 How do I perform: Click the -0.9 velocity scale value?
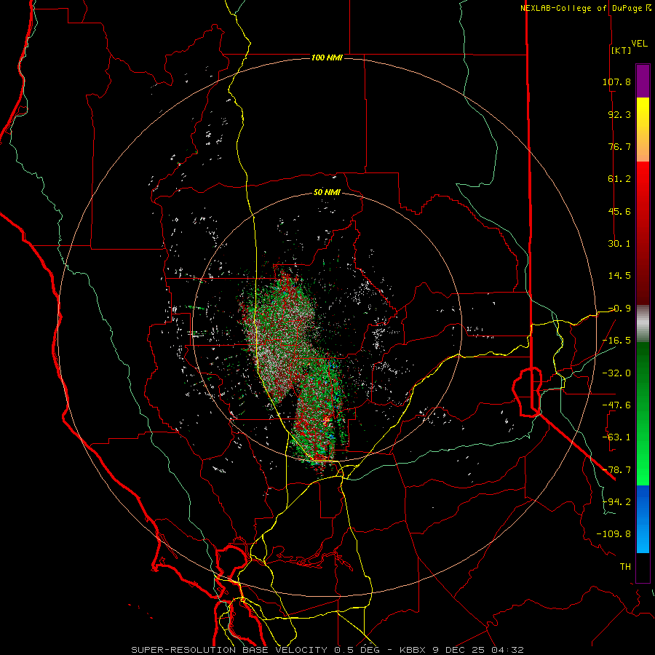pyautogui.click(x=619, y=309)
